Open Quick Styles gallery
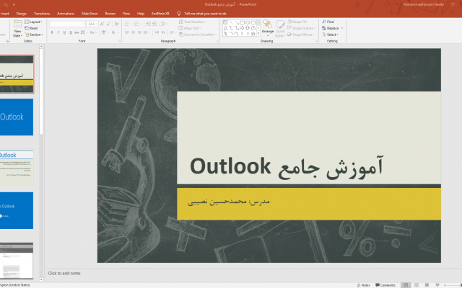 (280, 29)
